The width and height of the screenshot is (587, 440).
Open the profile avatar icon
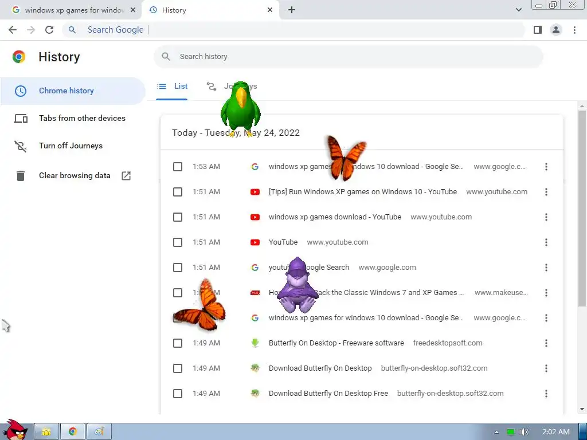(556, 30)
